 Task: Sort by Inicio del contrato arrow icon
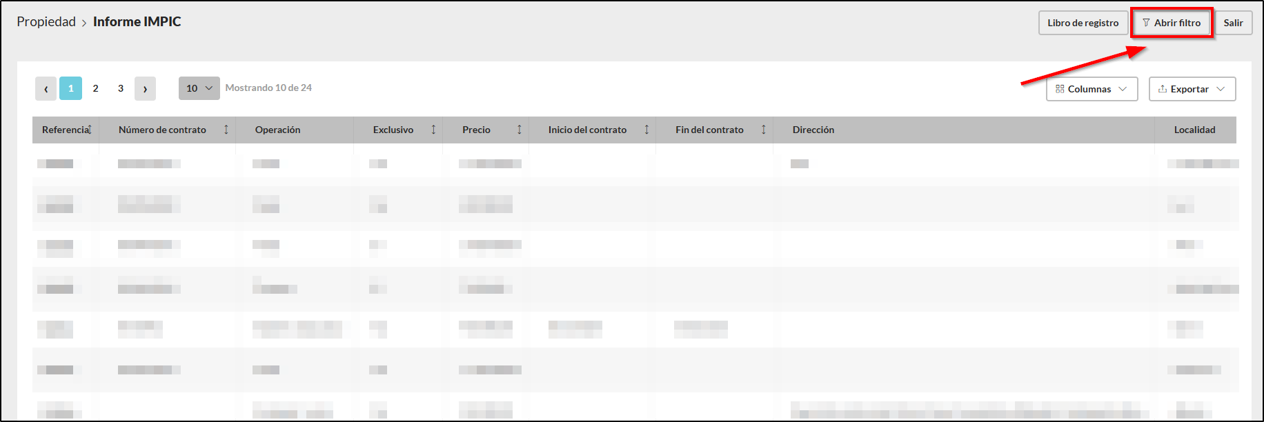tap(646, 130)
